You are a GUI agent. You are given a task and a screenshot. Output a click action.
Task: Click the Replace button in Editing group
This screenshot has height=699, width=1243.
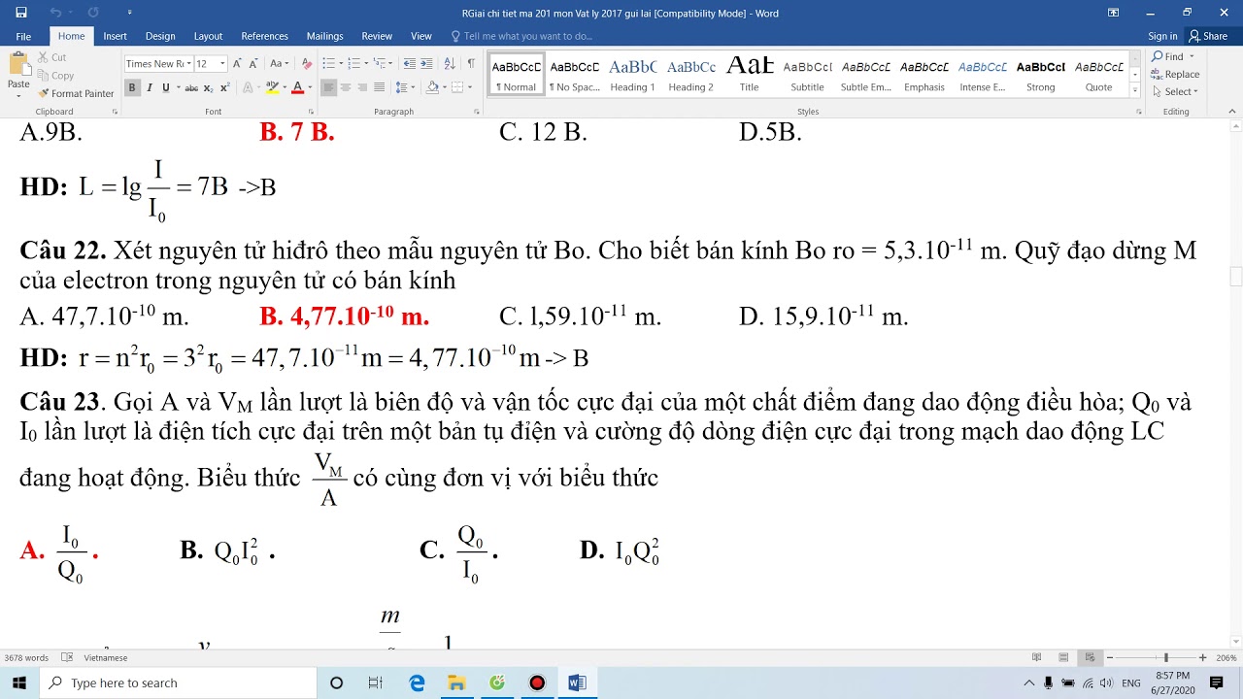pos(1176,74)
